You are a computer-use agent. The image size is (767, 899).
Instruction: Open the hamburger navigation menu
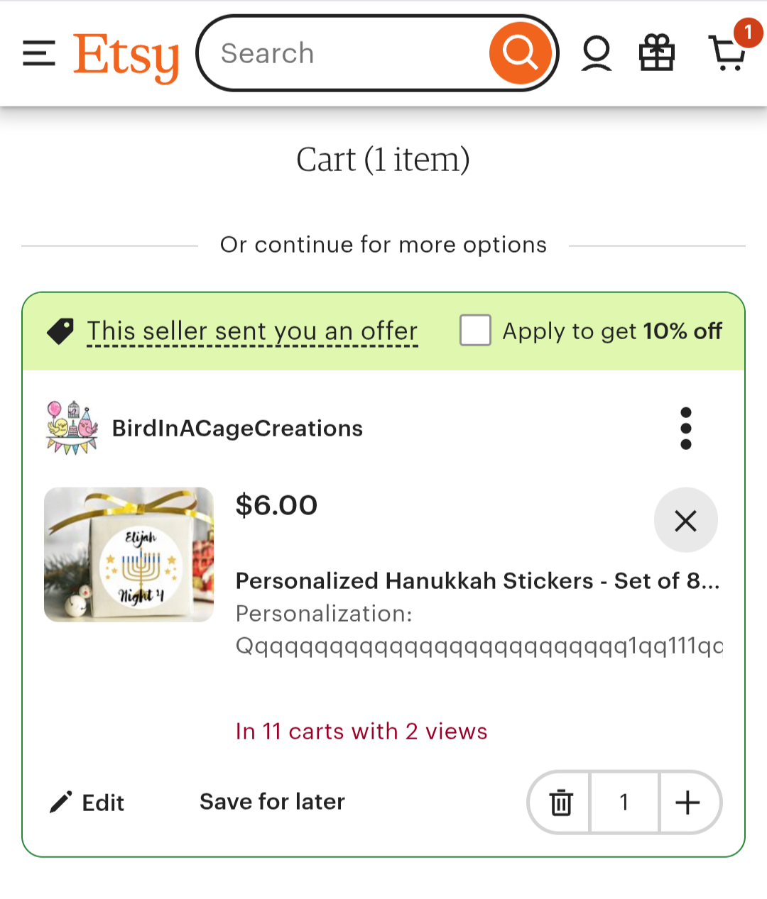(x=39, y=54)
